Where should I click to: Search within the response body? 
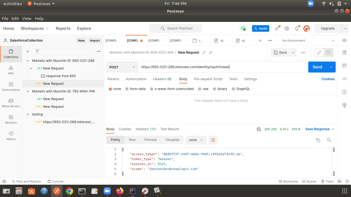pyautogui.click(x=329, y=140)
